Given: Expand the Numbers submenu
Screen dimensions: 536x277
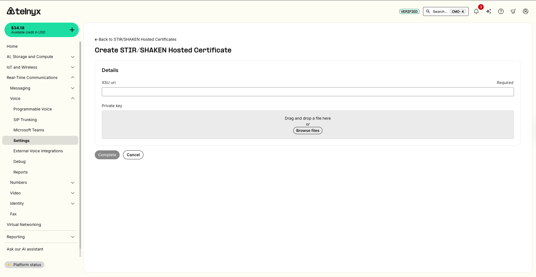Looking at the screenshot, I should pos(73,183).
